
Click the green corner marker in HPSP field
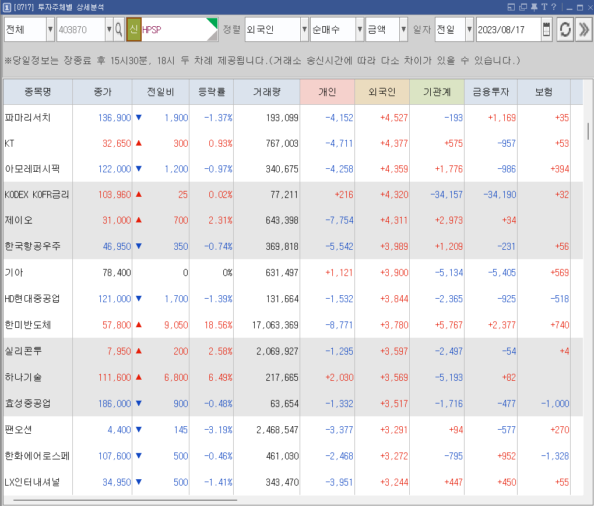[x=212, y=23]
